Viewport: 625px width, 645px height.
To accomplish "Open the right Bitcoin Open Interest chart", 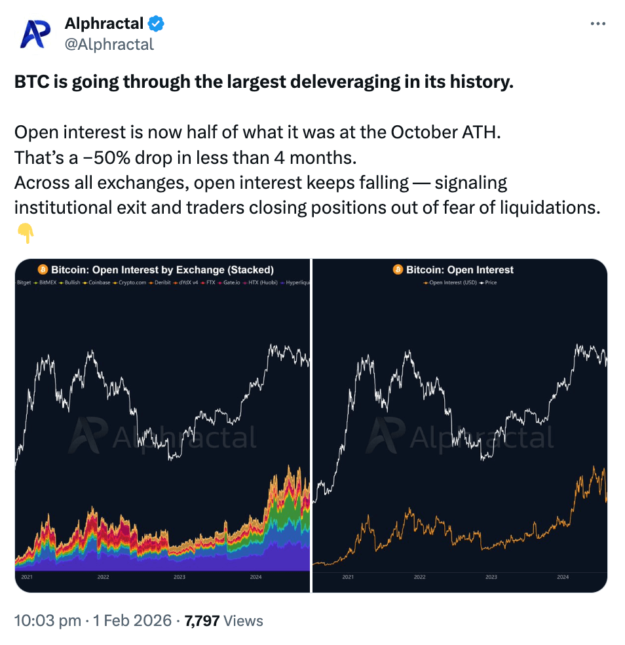I will tap(460, 426).
